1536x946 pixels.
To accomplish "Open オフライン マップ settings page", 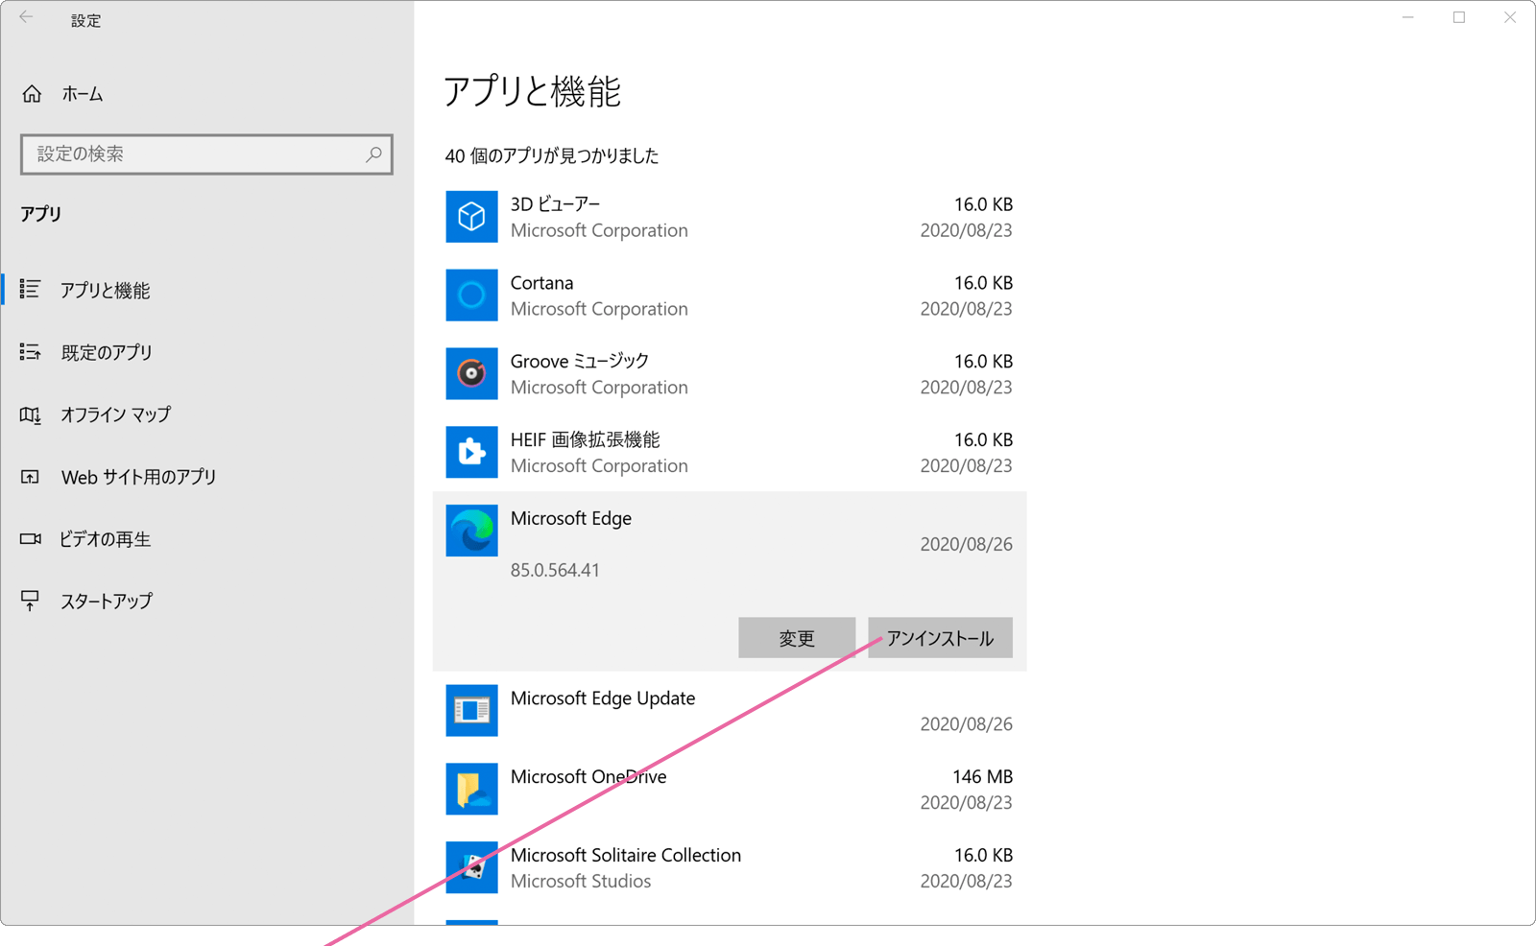I will coord(115,414).
